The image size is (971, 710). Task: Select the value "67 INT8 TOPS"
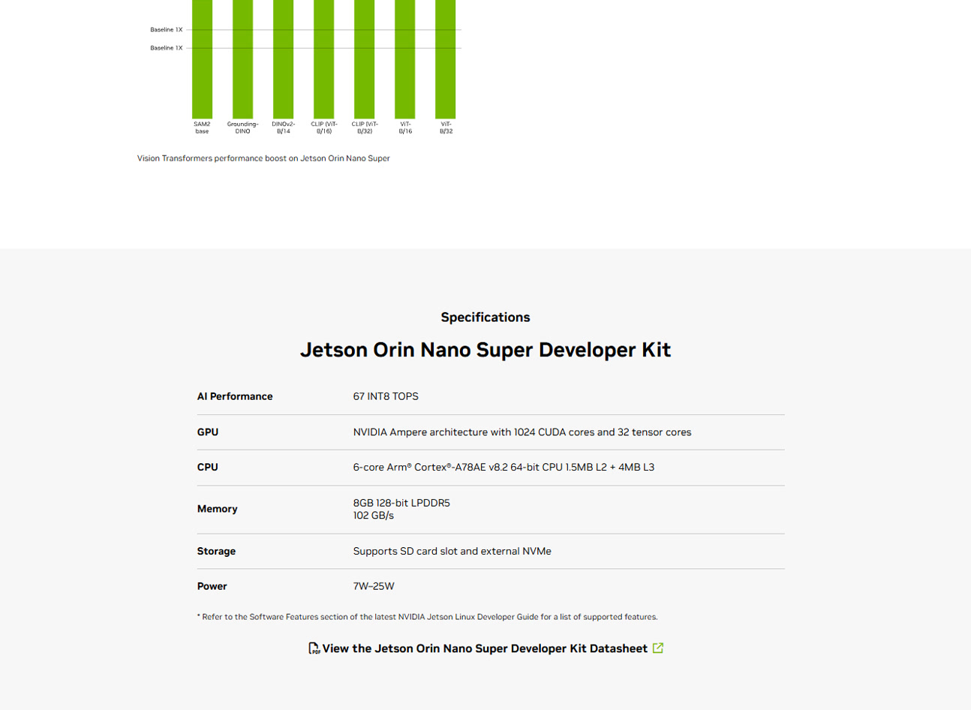pos(386,396)
